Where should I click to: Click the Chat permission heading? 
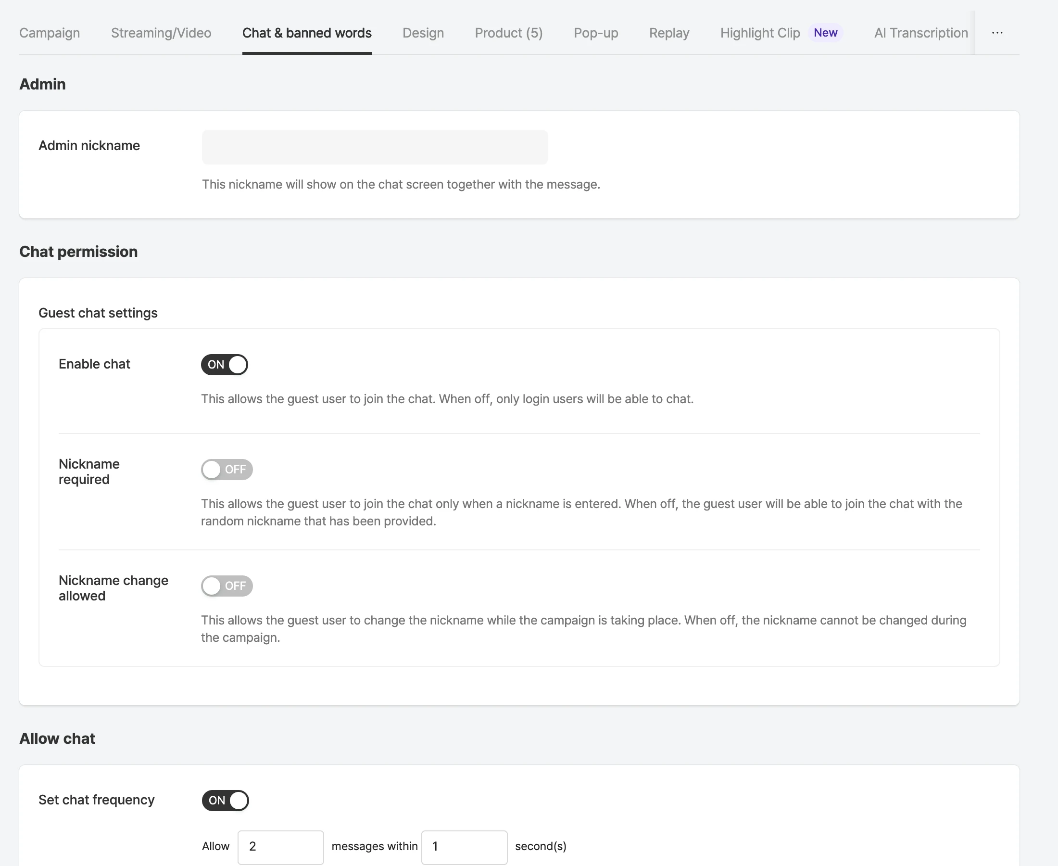(x=78, y=252)
